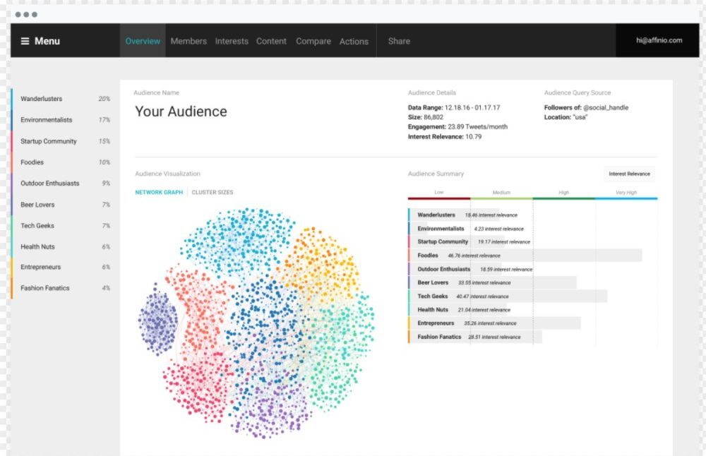706x456 pixels.
Task: Click the hamburger Menu icon
Action: pos(25,41)
